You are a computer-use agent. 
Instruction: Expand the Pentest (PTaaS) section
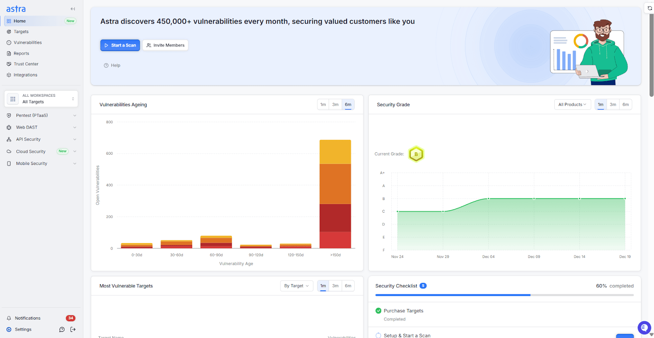tap(75, 116)
